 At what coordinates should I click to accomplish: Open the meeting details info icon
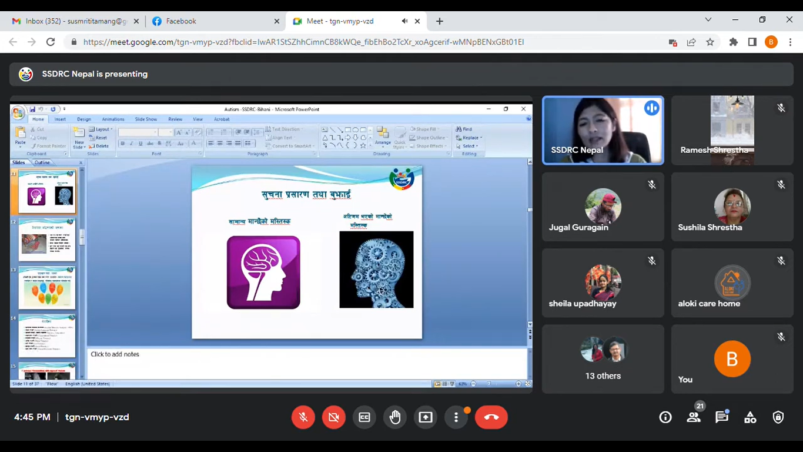[665, 417]
